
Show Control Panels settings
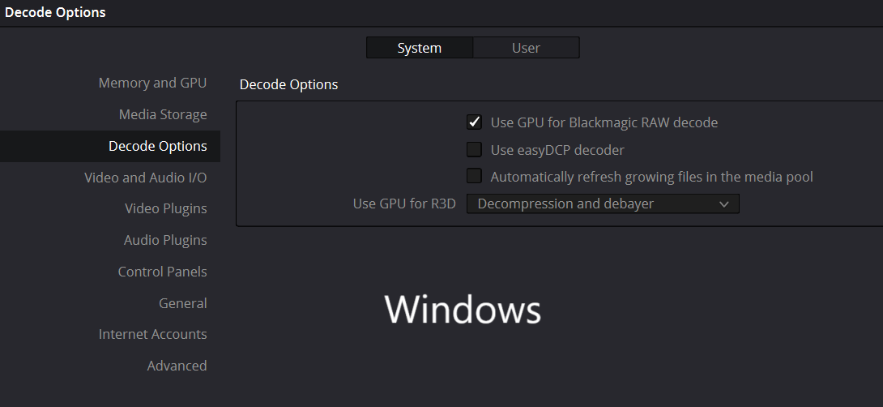click(x=162, y=272)
